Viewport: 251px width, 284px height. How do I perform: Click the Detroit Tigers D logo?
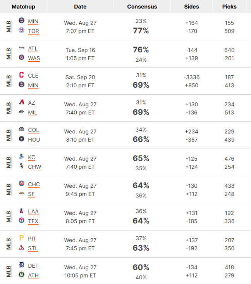point(22,265)
